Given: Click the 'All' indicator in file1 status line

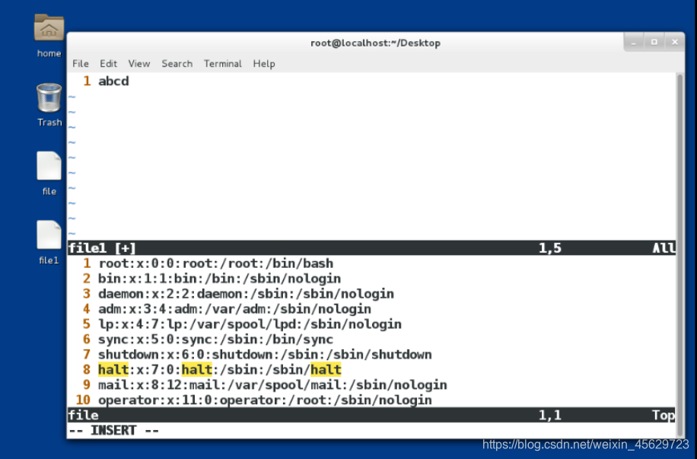Looking at the screenshot, I should 664,247.
